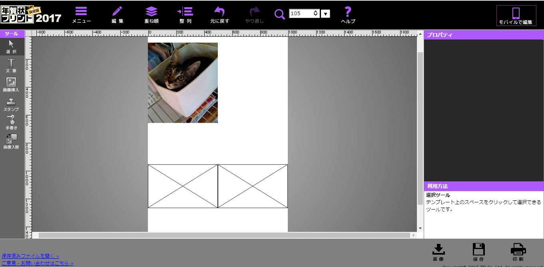Open the zoom preset dropdown arrow
This screenshot has width=544, height=267.
point(325,14)
